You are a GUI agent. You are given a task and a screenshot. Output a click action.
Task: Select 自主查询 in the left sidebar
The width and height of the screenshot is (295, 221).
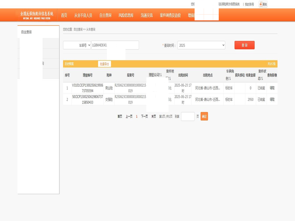coord(26,32)
